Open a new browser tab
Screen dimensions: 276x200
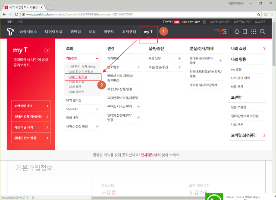(x=50, y=7)
